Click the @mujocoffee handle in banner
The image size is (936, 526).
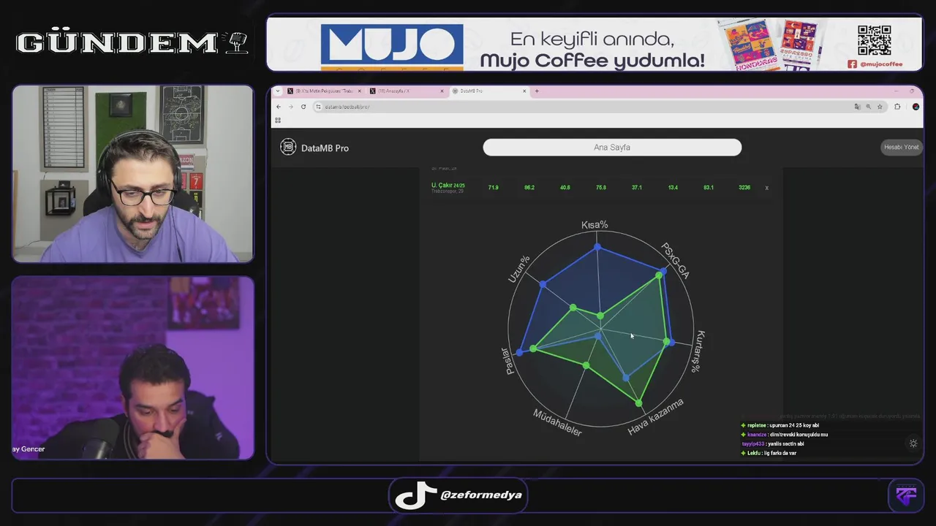(x=880, y=64)
